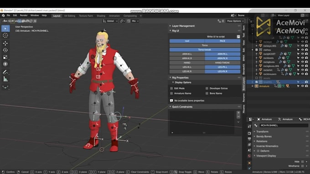This screenshot has height=174, width=310.
Task: Click the Quick Constraints add plus button
Action: pyautogui.click(x=238, y=113)
